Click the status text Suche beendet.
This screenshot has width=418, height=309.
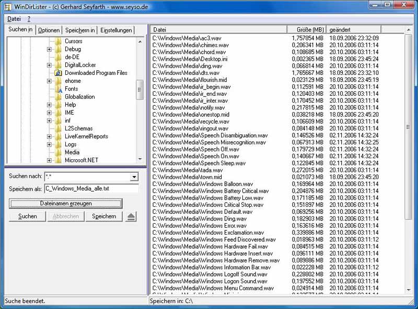point(25,301)
